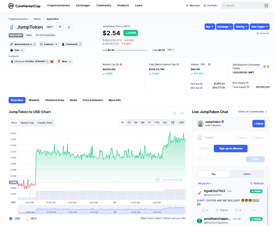Open View on Community link

(253, 111)
